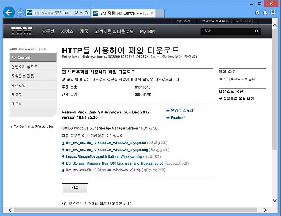Click the browser forward arrow button
Viewport: 281px width, 216px height.
(x=20, y=12)
